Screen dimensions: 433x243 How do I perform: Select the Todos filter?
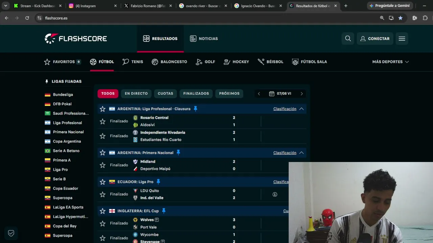(x=108, y=93)
